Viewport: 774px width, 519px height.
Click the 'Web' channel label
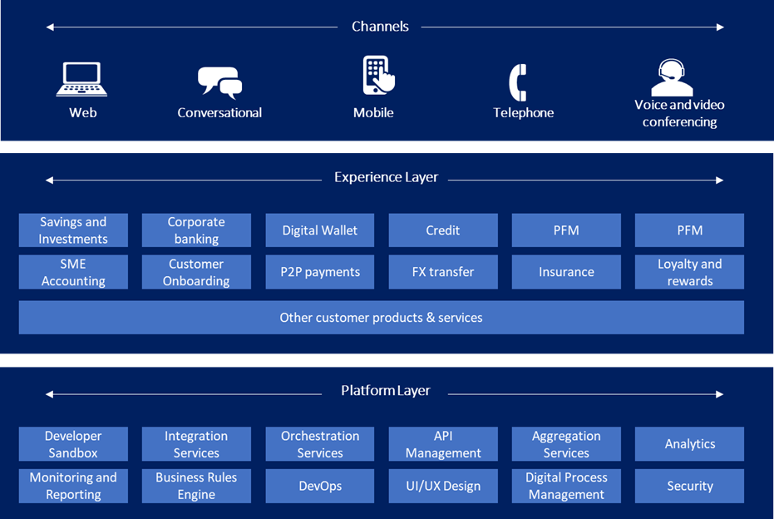(83, 112)
